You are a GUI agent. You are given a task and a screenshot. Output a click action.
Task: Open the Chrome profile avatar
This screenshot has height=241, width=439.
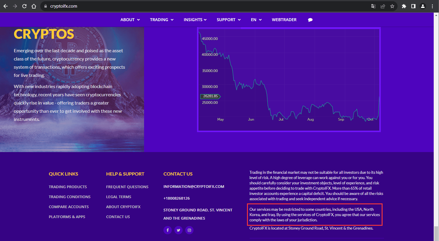pyautogui.click(x=423, y=6)
